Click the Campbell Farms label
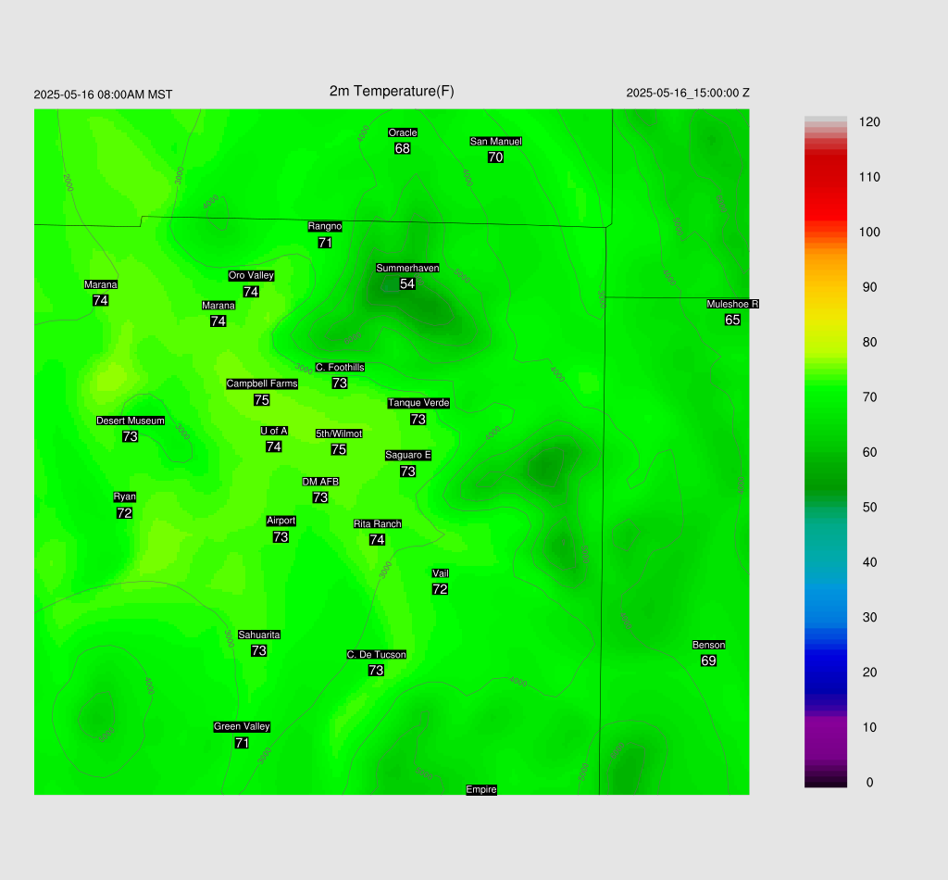This screenshot has width=948, height=880. (x=262, y=383)
